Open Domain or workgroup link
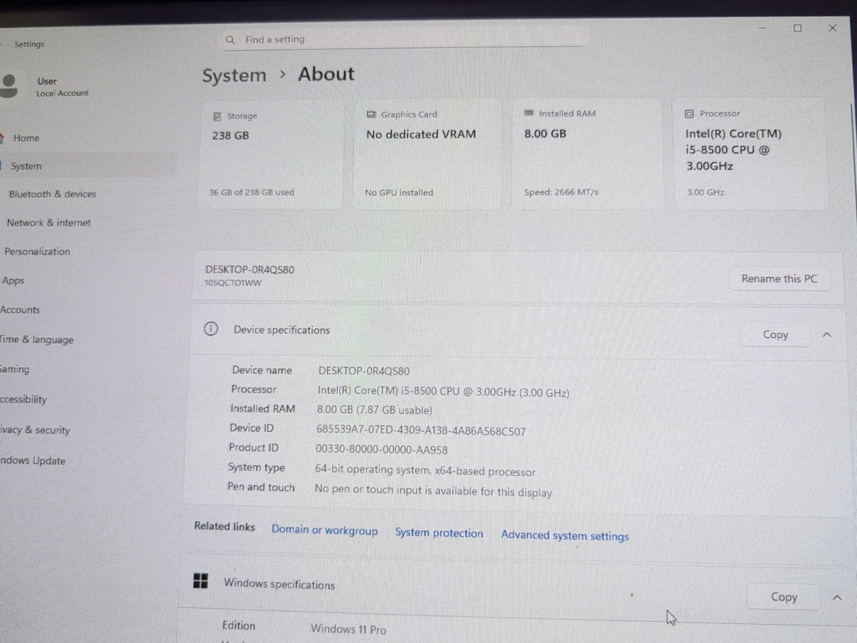 click(x=324, y=530)
